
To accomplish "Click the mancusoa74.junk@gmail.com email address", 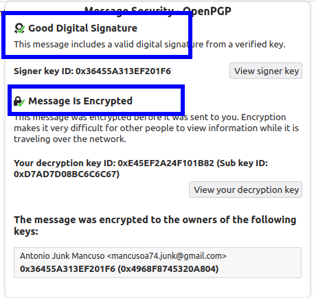I will [x=167, y=256].
